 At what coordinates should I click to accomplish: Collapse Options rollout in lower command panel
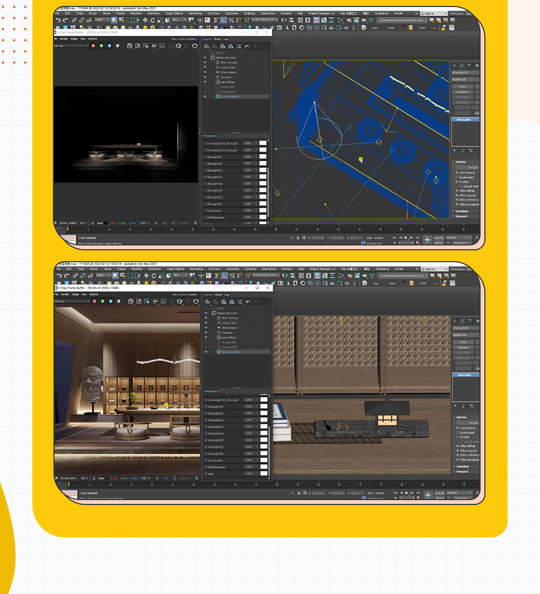coord(467,417)
